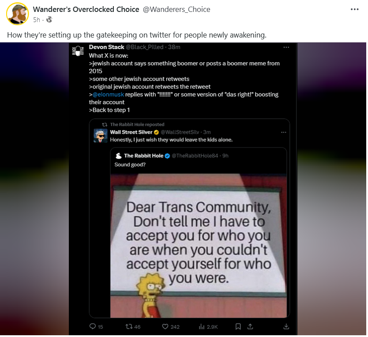
Task: Click the Devon Stack display name
Action: (106, 47)
